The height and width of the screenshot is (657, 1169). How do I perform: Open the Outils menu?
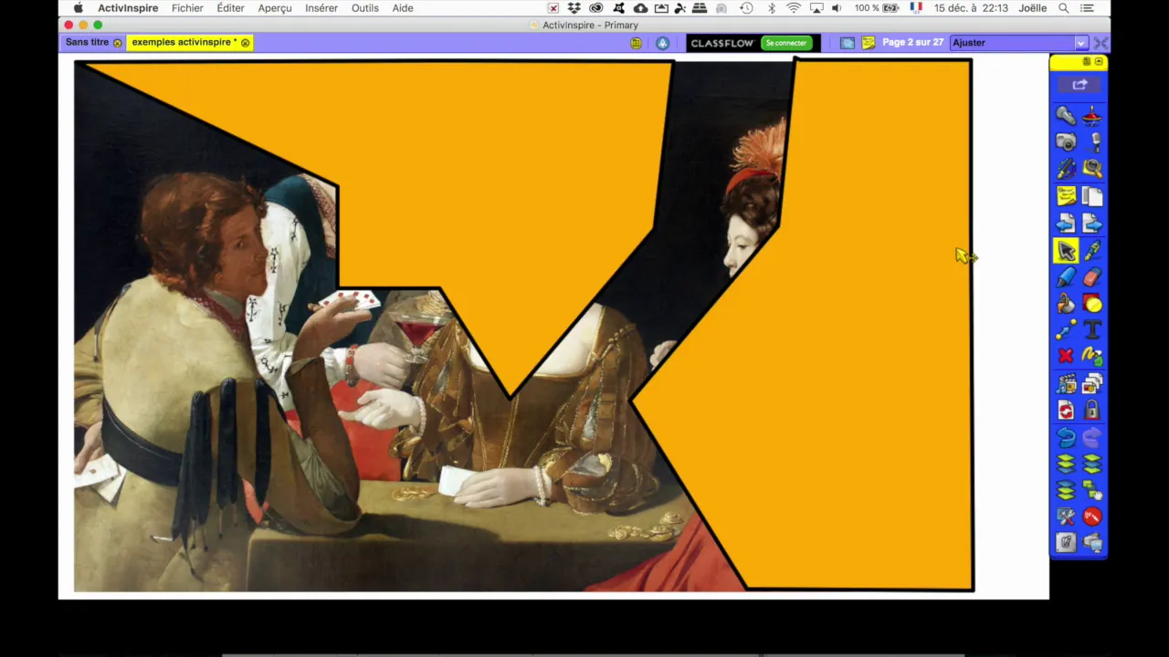click(365, 8)
